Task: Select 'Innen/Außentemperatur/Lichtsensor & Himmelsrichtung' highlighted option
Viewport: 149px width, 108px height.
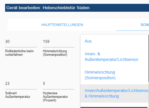Action: pyautogui.click(x=115, y=93)
